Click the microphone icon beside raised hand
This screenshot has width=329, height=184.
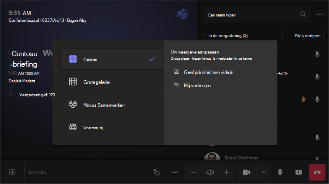[x=317, y=99]
